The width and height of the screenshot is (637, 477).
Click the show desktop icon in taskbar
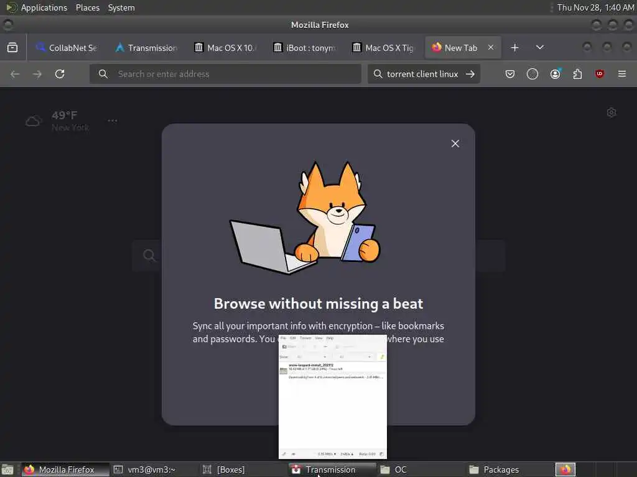click(x=7, y=470)
